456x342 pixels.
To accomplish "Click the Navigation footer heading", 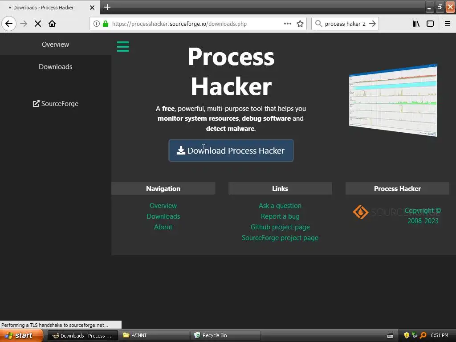I will [x=163, y=189].
